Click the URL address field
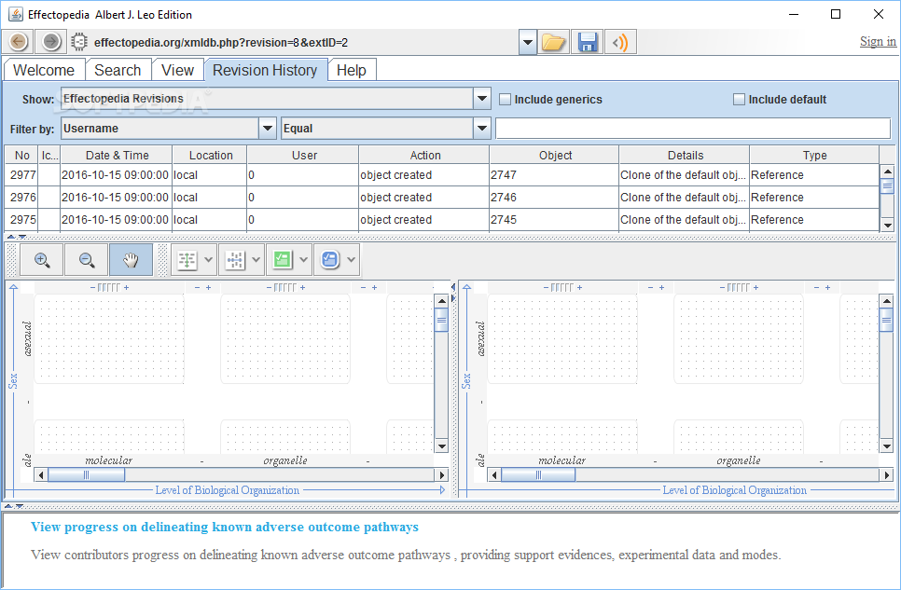The height and width of the screenshot is (590, 901). (305, 43)
